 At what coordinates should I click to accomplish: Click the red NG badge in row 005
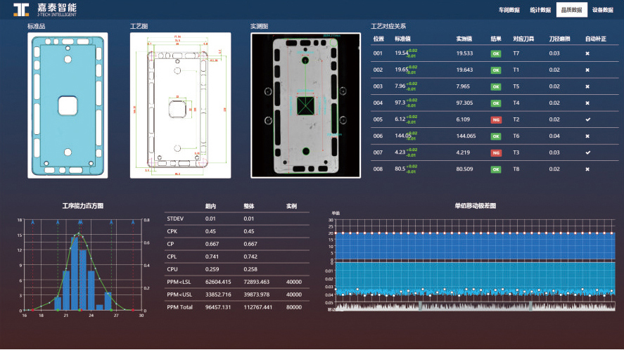[496, 119]
